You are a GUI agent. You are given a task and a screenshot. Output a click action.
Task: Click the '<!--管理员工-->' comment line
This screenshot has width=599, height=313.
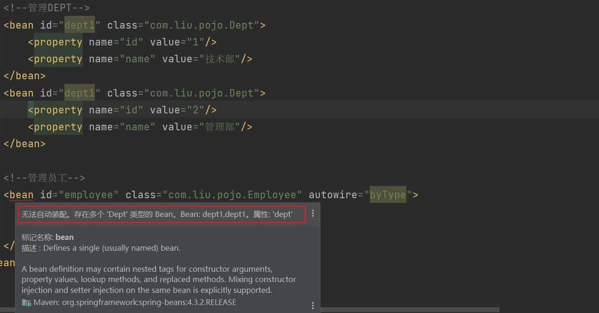(x=44, y=178)
